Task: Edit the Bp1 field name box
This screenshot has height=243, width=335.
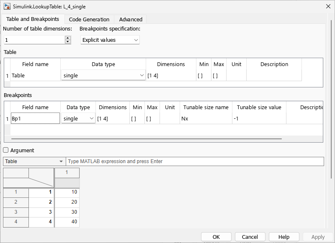Action: 35,119
